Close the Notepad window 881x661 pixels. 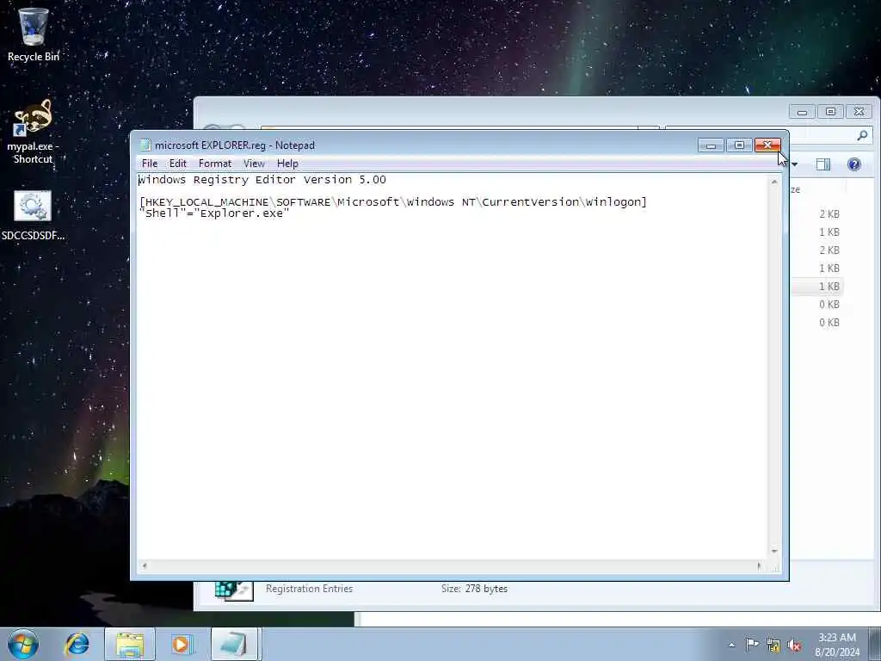click(x=767, y=145)
